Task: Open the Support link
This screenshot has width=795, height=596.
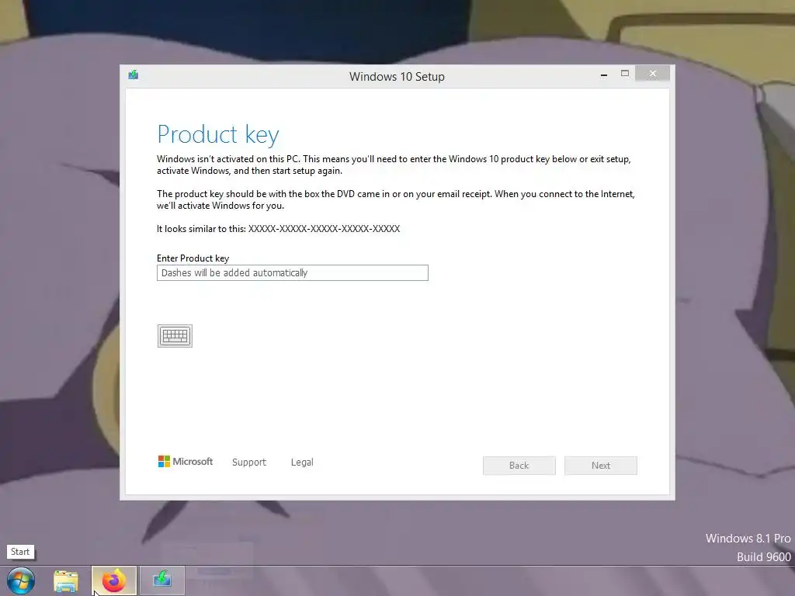Action: click(249, 463)
